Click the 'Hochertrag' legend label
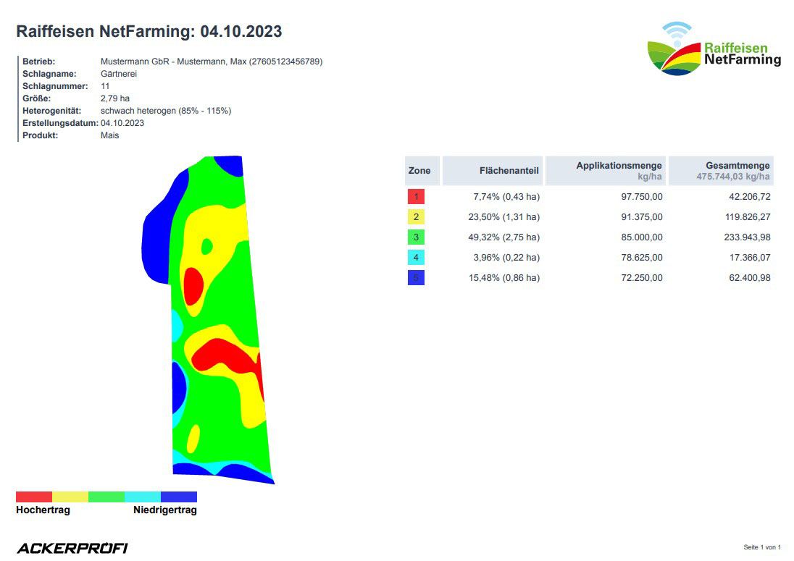Image resolution: width=794 pixels, height=561 pixels. 43,510
